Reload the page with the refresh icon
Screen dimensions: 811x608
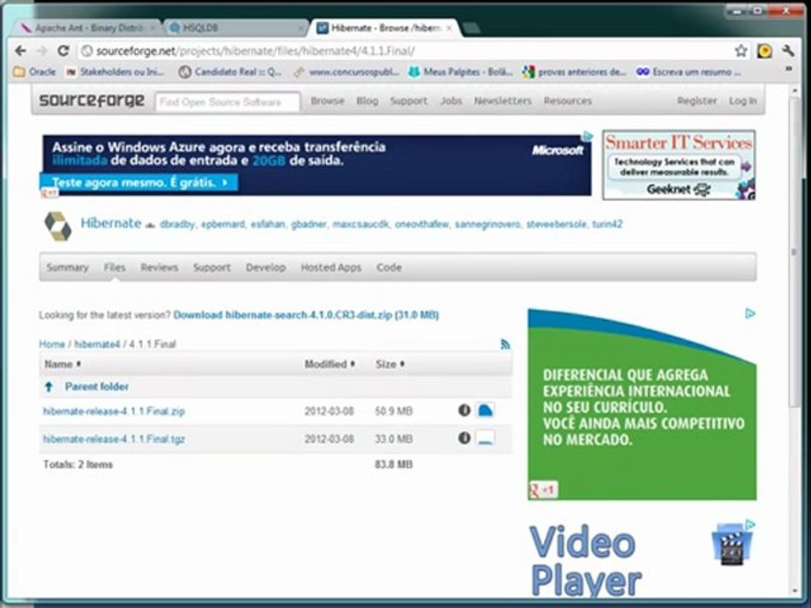[63, 51]
